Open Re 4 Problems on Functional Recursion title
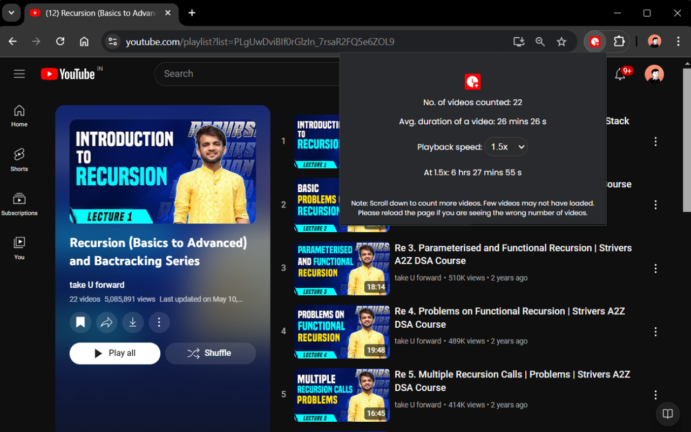This screenshot has width=691, height=432. click(510, 318)
